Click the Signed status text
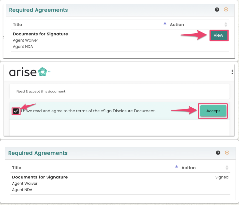This screenshot has width=239, height=205. click(222, 177)
